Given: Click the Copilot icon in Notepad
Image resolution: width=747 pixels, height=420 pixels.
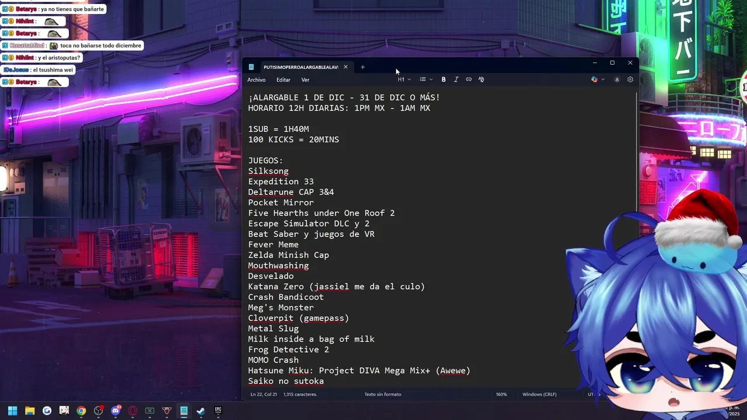Looking at the screenshot, I should click(x=594, y=79).
